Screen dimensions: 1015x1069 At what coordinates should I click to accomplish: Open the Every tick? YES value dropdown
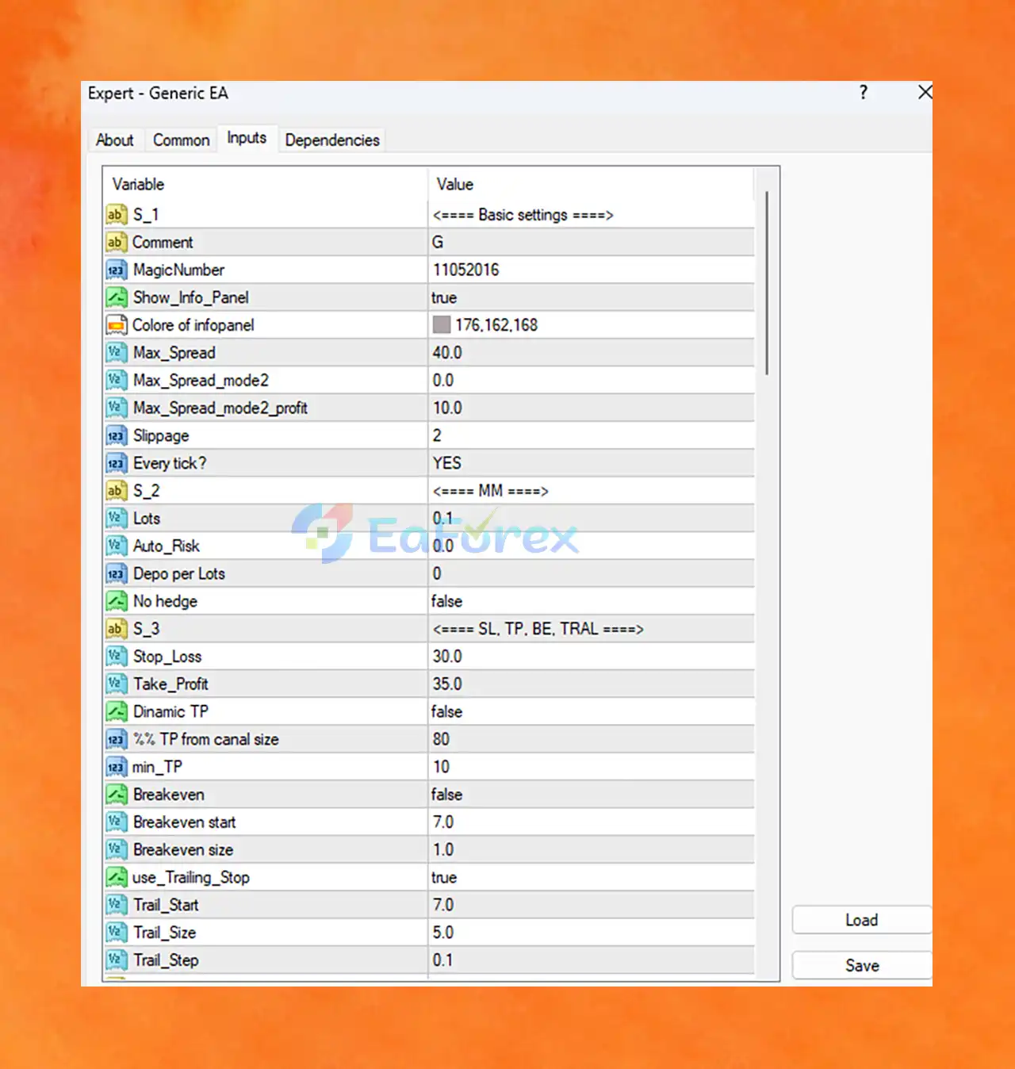coord(591,463)
